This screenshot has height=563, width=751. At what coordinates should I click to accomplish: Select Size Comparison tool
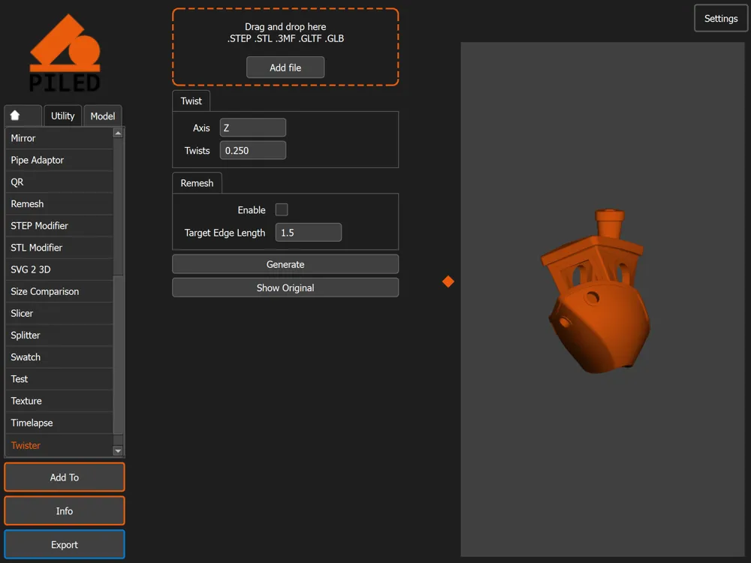59,291
